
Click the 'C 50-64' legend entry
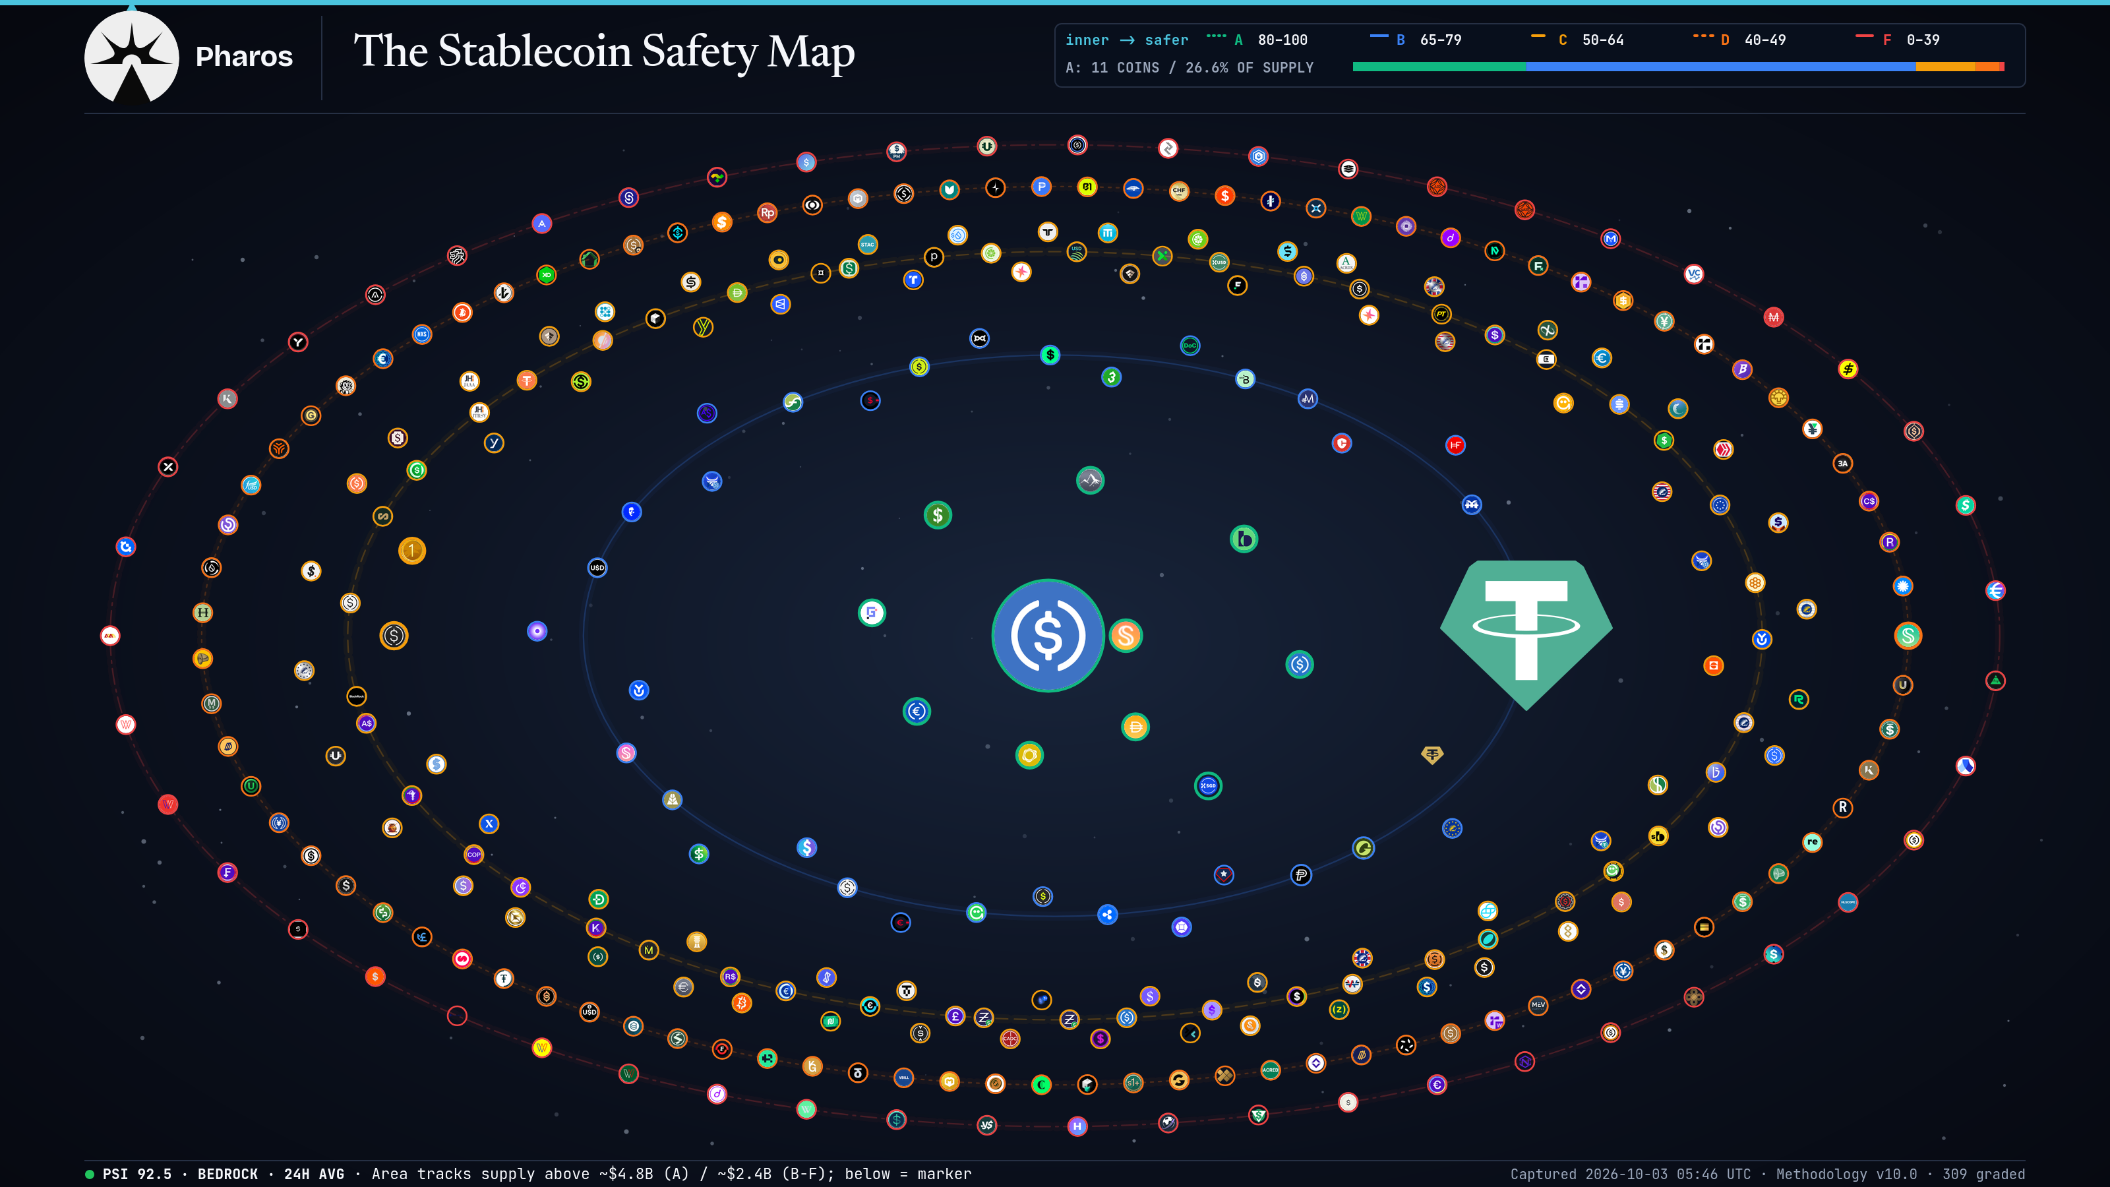tap(1578, 40)
